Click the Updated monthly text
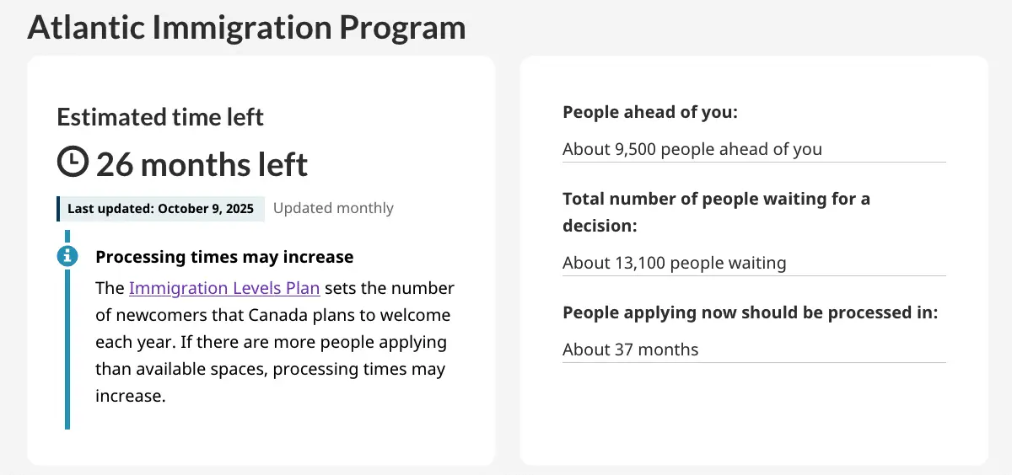The image size is (1012, 475). pyautogui.click(x=333, y=208)
